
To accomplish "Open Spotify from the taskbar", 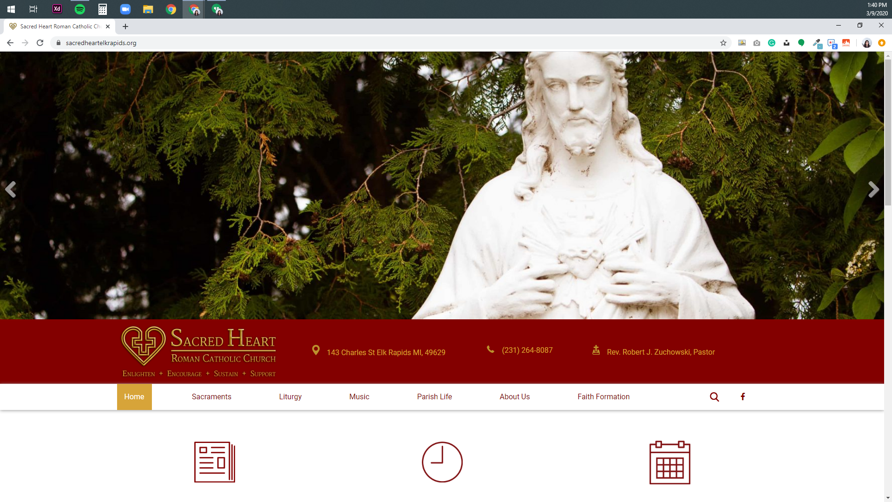I will tap(80, 9).
